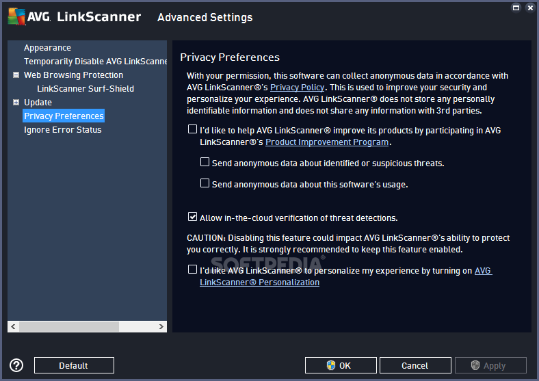Click the tree scrollbar right arrow
Image resolution: width=539 pixels, height=381 pixels.
(161, 327)
